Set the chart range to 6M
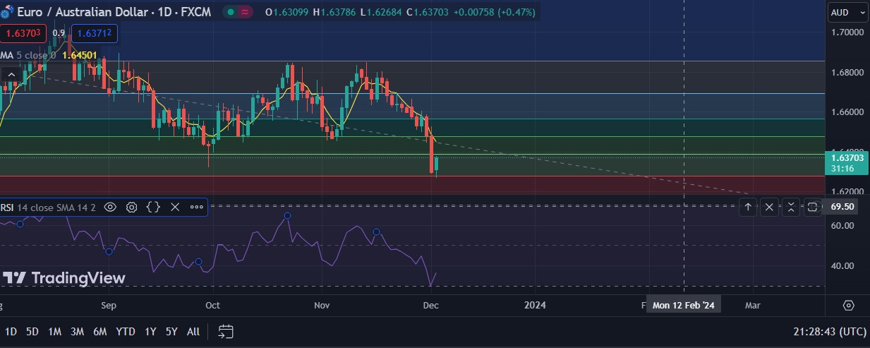870x348 pixels. [100, 332]
